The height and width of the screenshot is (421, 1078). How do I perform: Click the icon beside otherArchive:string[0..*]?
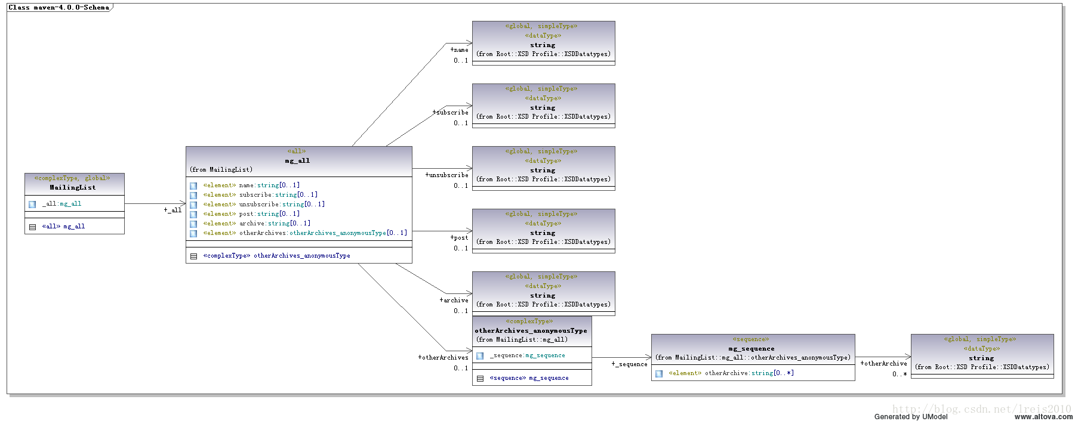pos(659,374)
